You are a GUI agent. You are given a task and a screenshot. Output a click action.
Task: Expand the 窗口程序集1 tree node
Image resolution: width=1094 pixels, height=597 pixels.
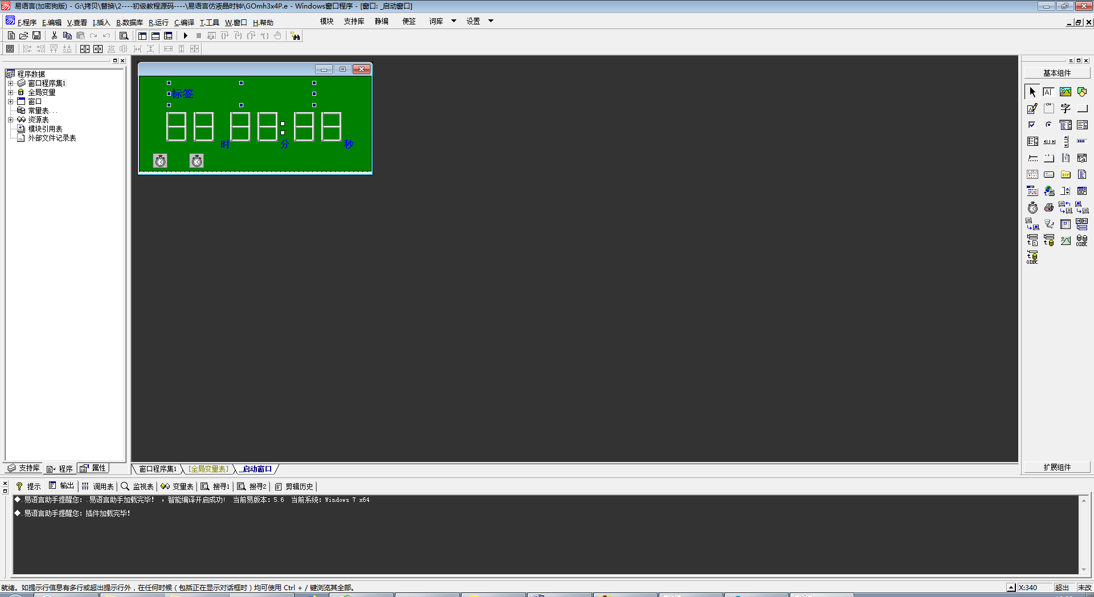10,83
